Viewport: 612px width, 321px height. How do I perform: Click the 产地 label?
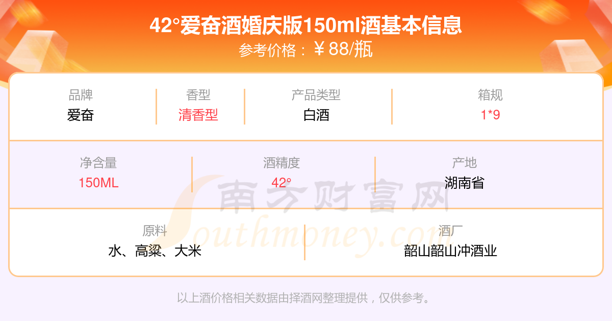(464, 163)
